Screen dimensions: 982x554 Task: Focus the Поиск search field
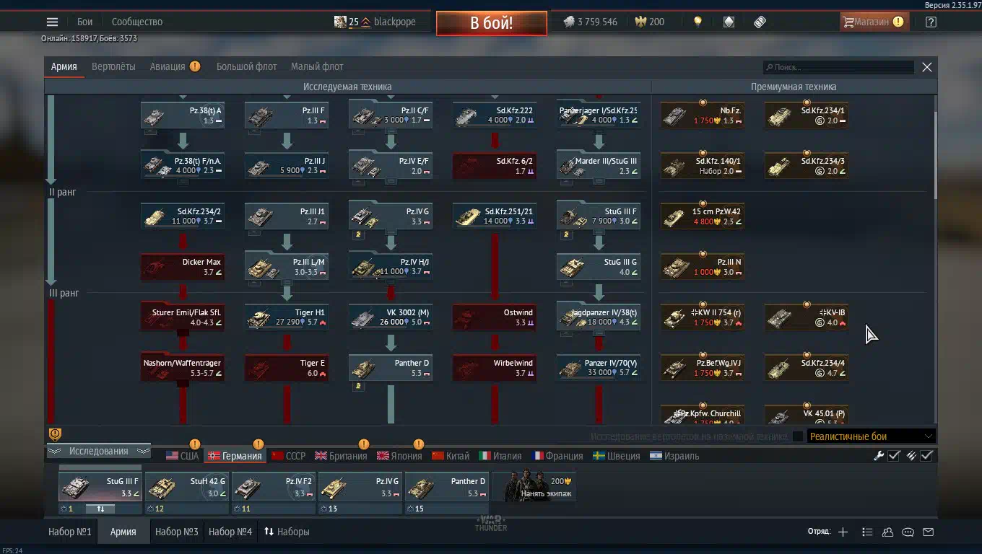pos(840,67)
